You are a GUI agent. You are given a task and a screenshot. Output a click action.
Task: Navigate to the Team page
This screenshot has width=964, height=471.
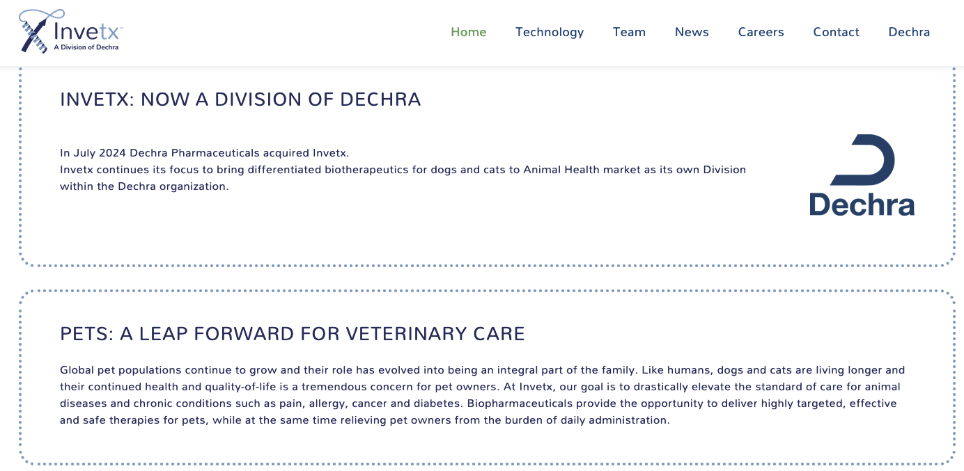pos(629,32)
